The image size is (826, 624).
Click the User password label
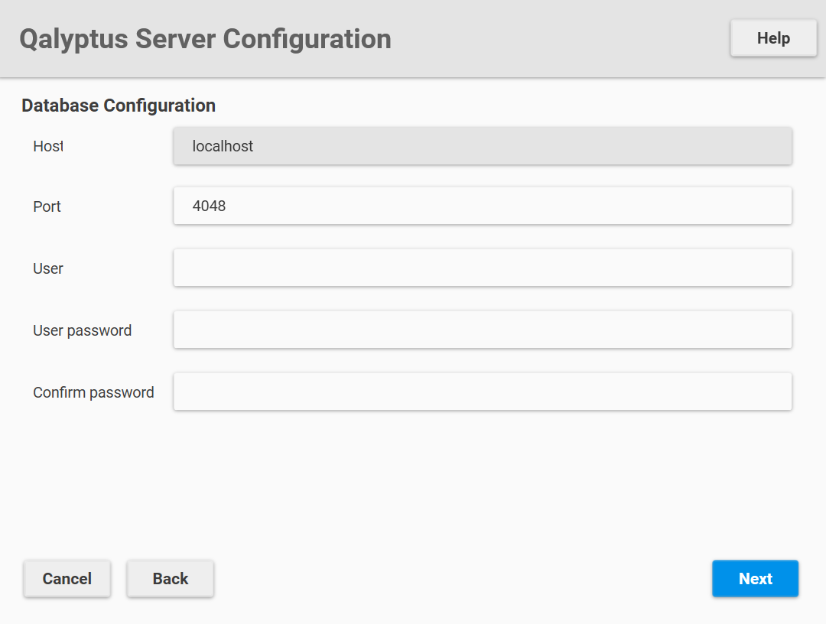pos(82,330)
